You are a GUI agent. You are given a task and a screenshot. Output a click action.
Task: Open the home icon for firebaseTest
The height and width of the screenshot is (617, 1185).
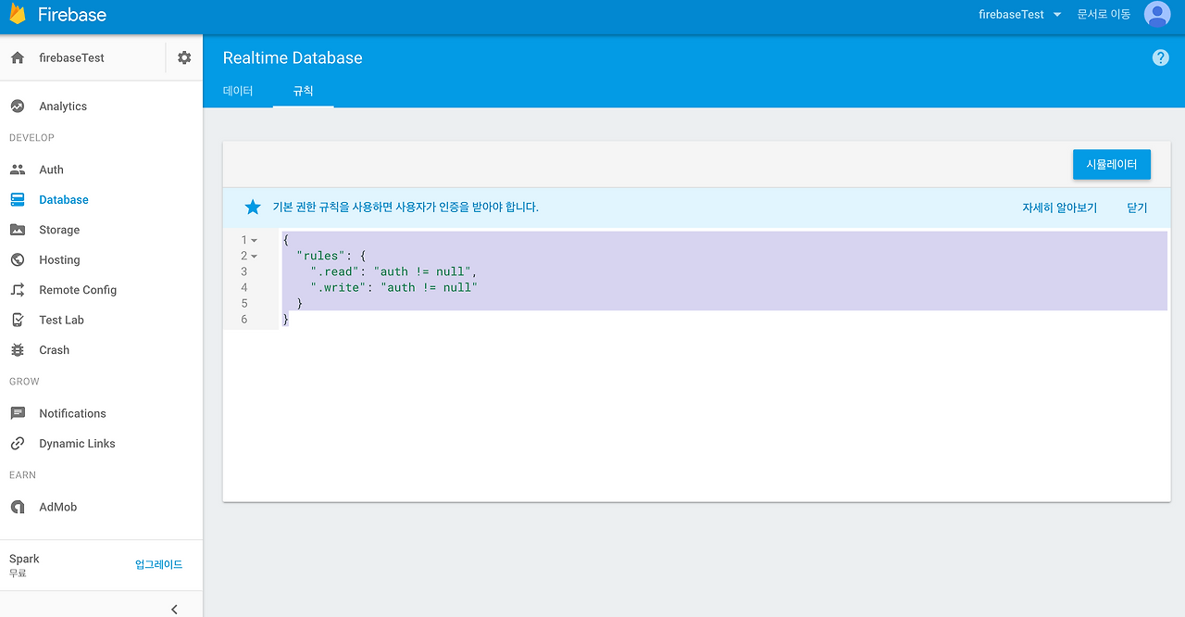click(x=18, y=57)
